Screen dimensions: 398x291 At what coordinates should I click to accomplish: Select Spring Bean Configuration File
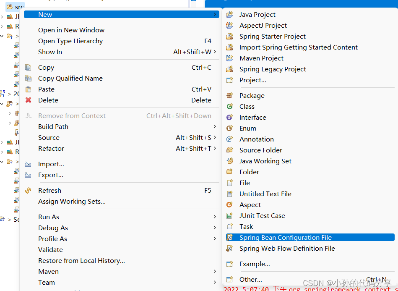(310, 237)
